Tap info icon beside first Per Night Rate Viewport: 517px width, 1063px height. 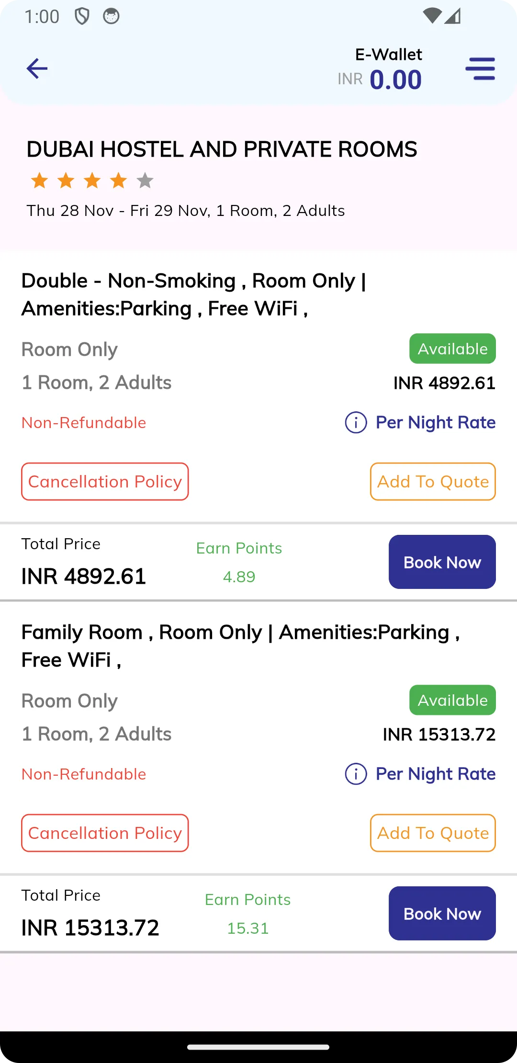356,422
